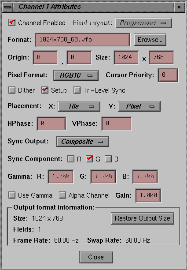Image resolution: width=187 pixels, height=270 pixels.
Task: Click the Channel 1 Attributes title bar
Action: click(94, 7)
